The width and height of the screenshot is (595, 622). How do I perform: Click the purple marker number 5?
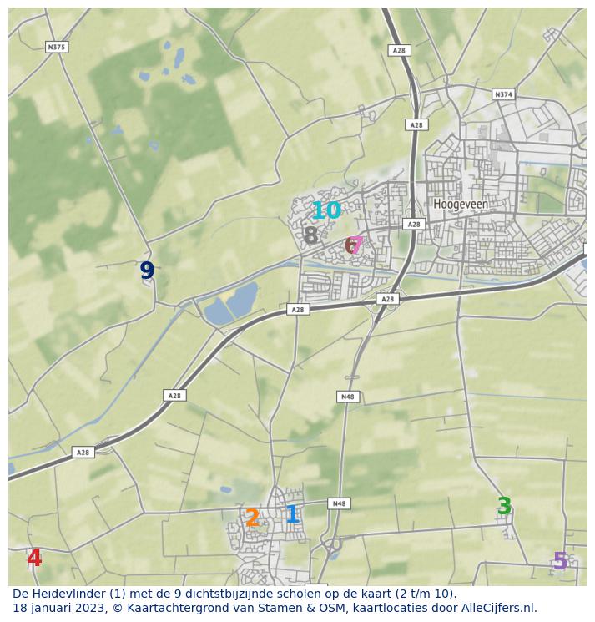[x=560, y=562]
